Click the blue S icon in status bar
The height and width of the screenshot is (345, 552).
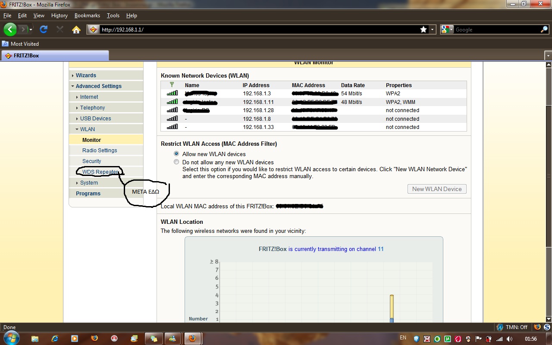(546, 327)
